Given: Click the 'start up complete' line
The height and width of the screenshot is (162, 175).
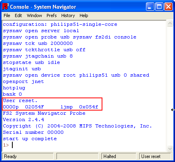Looking at the screenshot, I should point(30,139).
